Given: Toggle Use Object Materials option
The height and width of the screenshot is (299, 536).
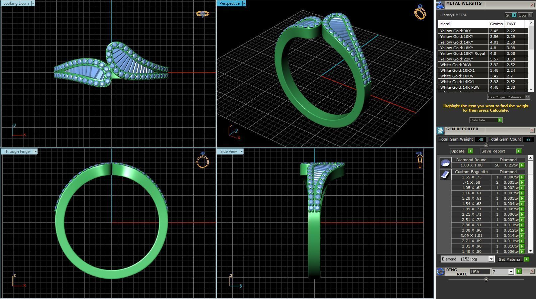Looking at the screenshot, I should pyautogui.click(x=508, y=97).
